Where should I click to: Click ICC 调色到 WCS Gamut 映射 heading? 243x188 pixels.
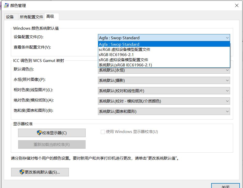pyautogui.click(x=39, y=60)
